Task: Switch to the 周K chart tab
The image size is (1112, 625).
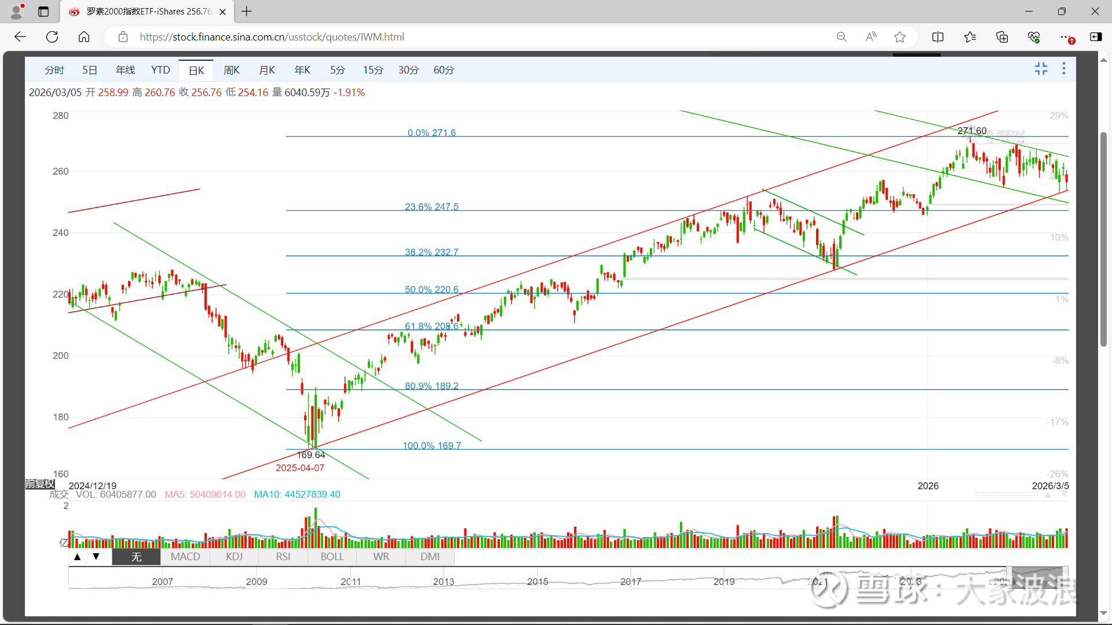Action: point(232,70)
